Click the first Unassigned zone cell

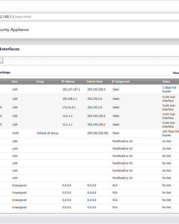pyautogui.click(x=19, y=185)
